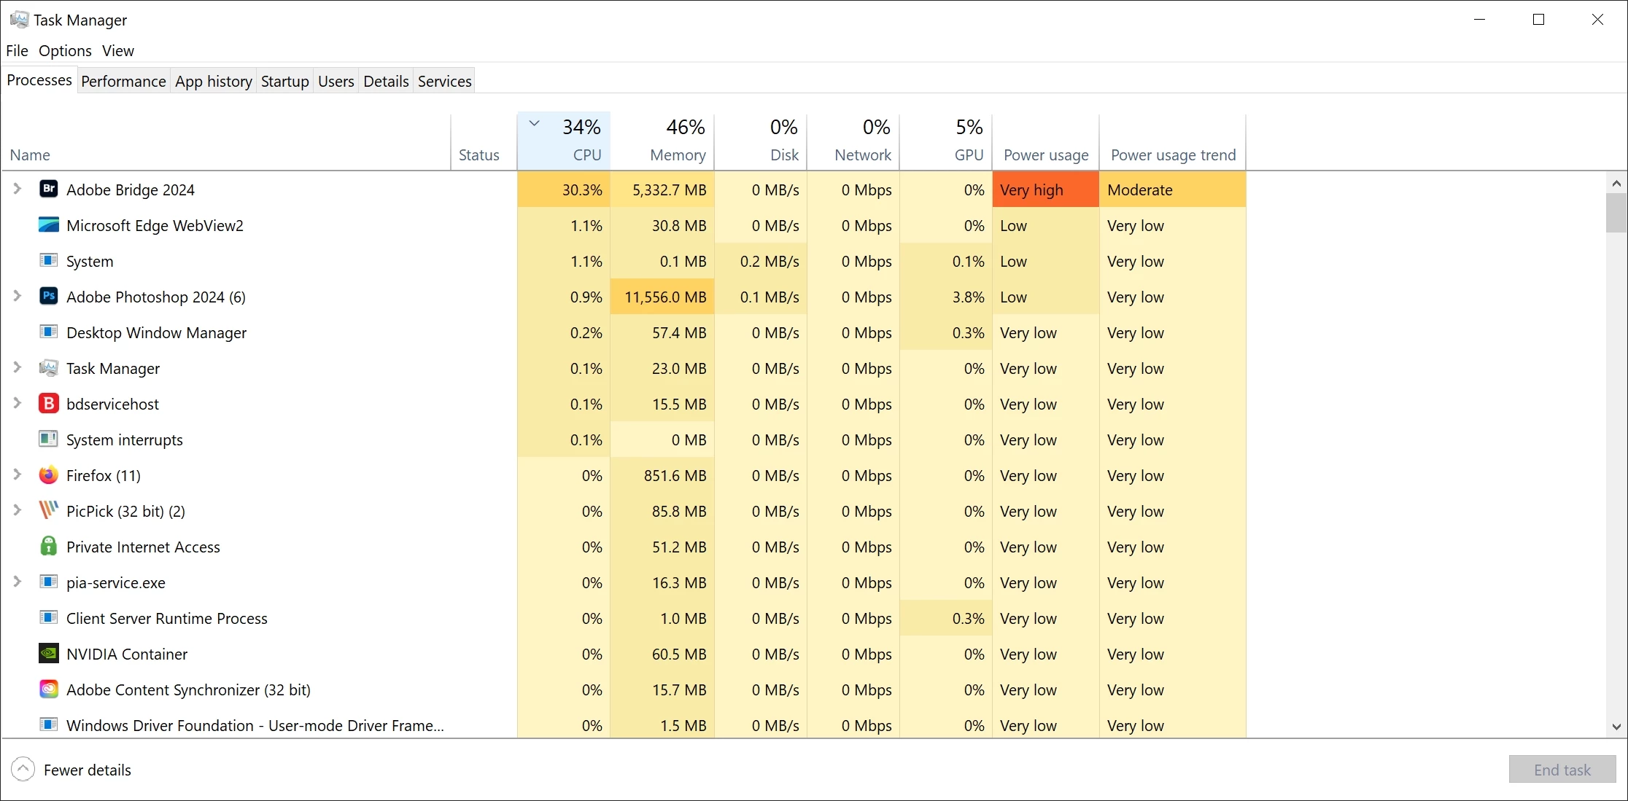Image resolution: width=1628 pixels, height=801 pixels.
Task: Open the Options menu
Action: (65, 50)
